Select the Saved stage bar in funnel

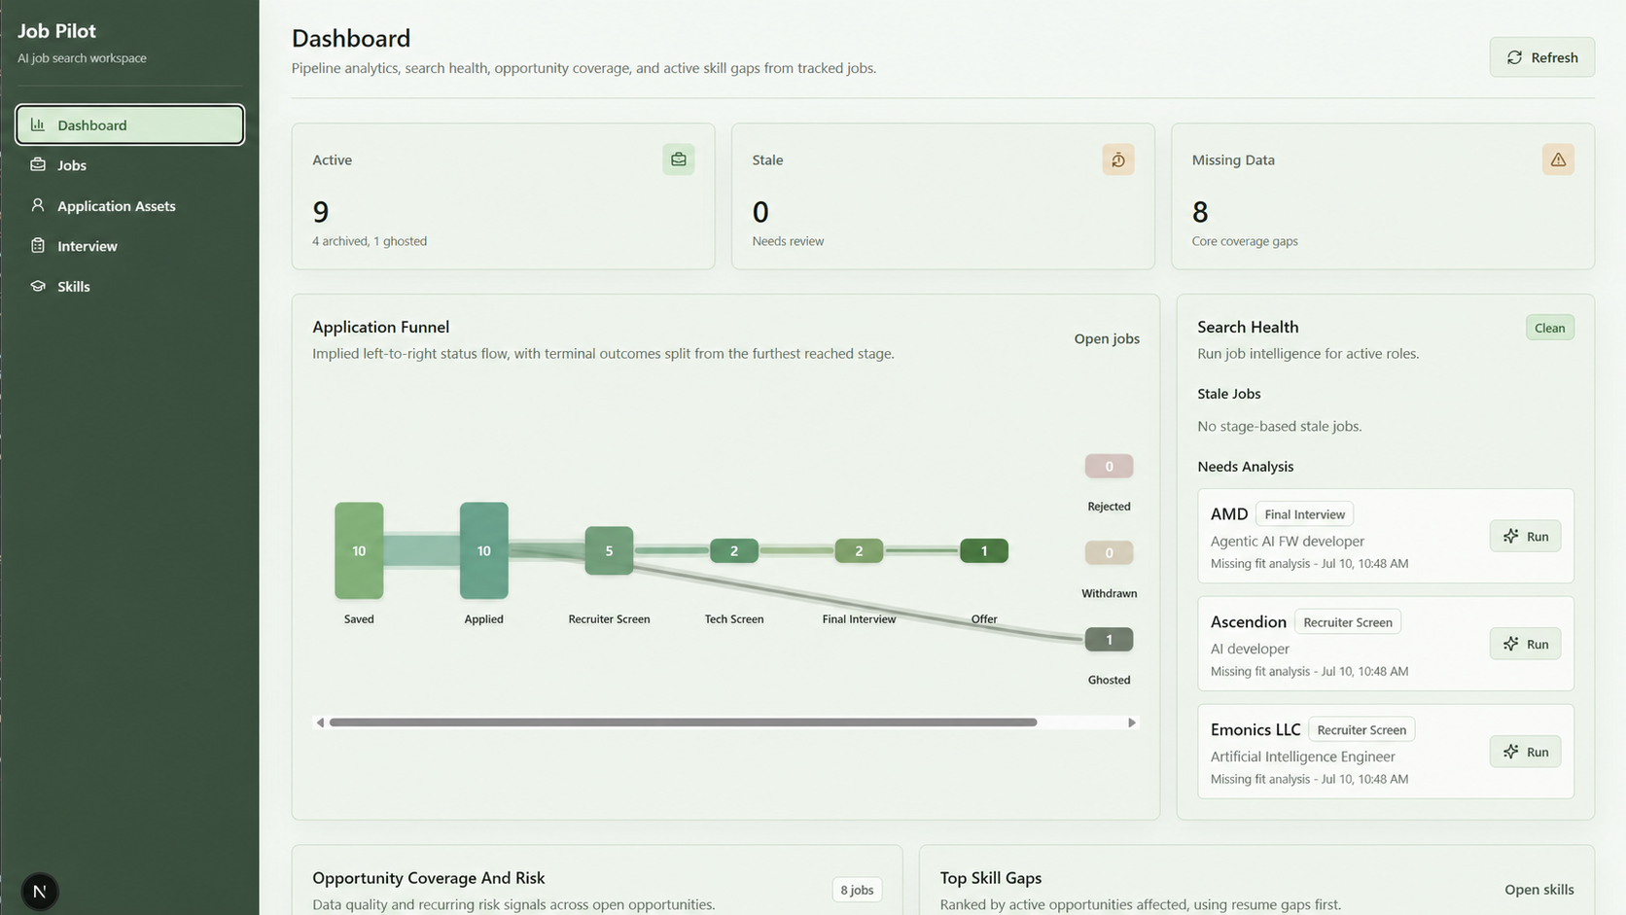(x=359, y=550)
